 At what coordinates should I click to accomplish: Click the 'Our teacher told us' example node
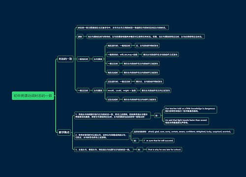pos(190,110)
